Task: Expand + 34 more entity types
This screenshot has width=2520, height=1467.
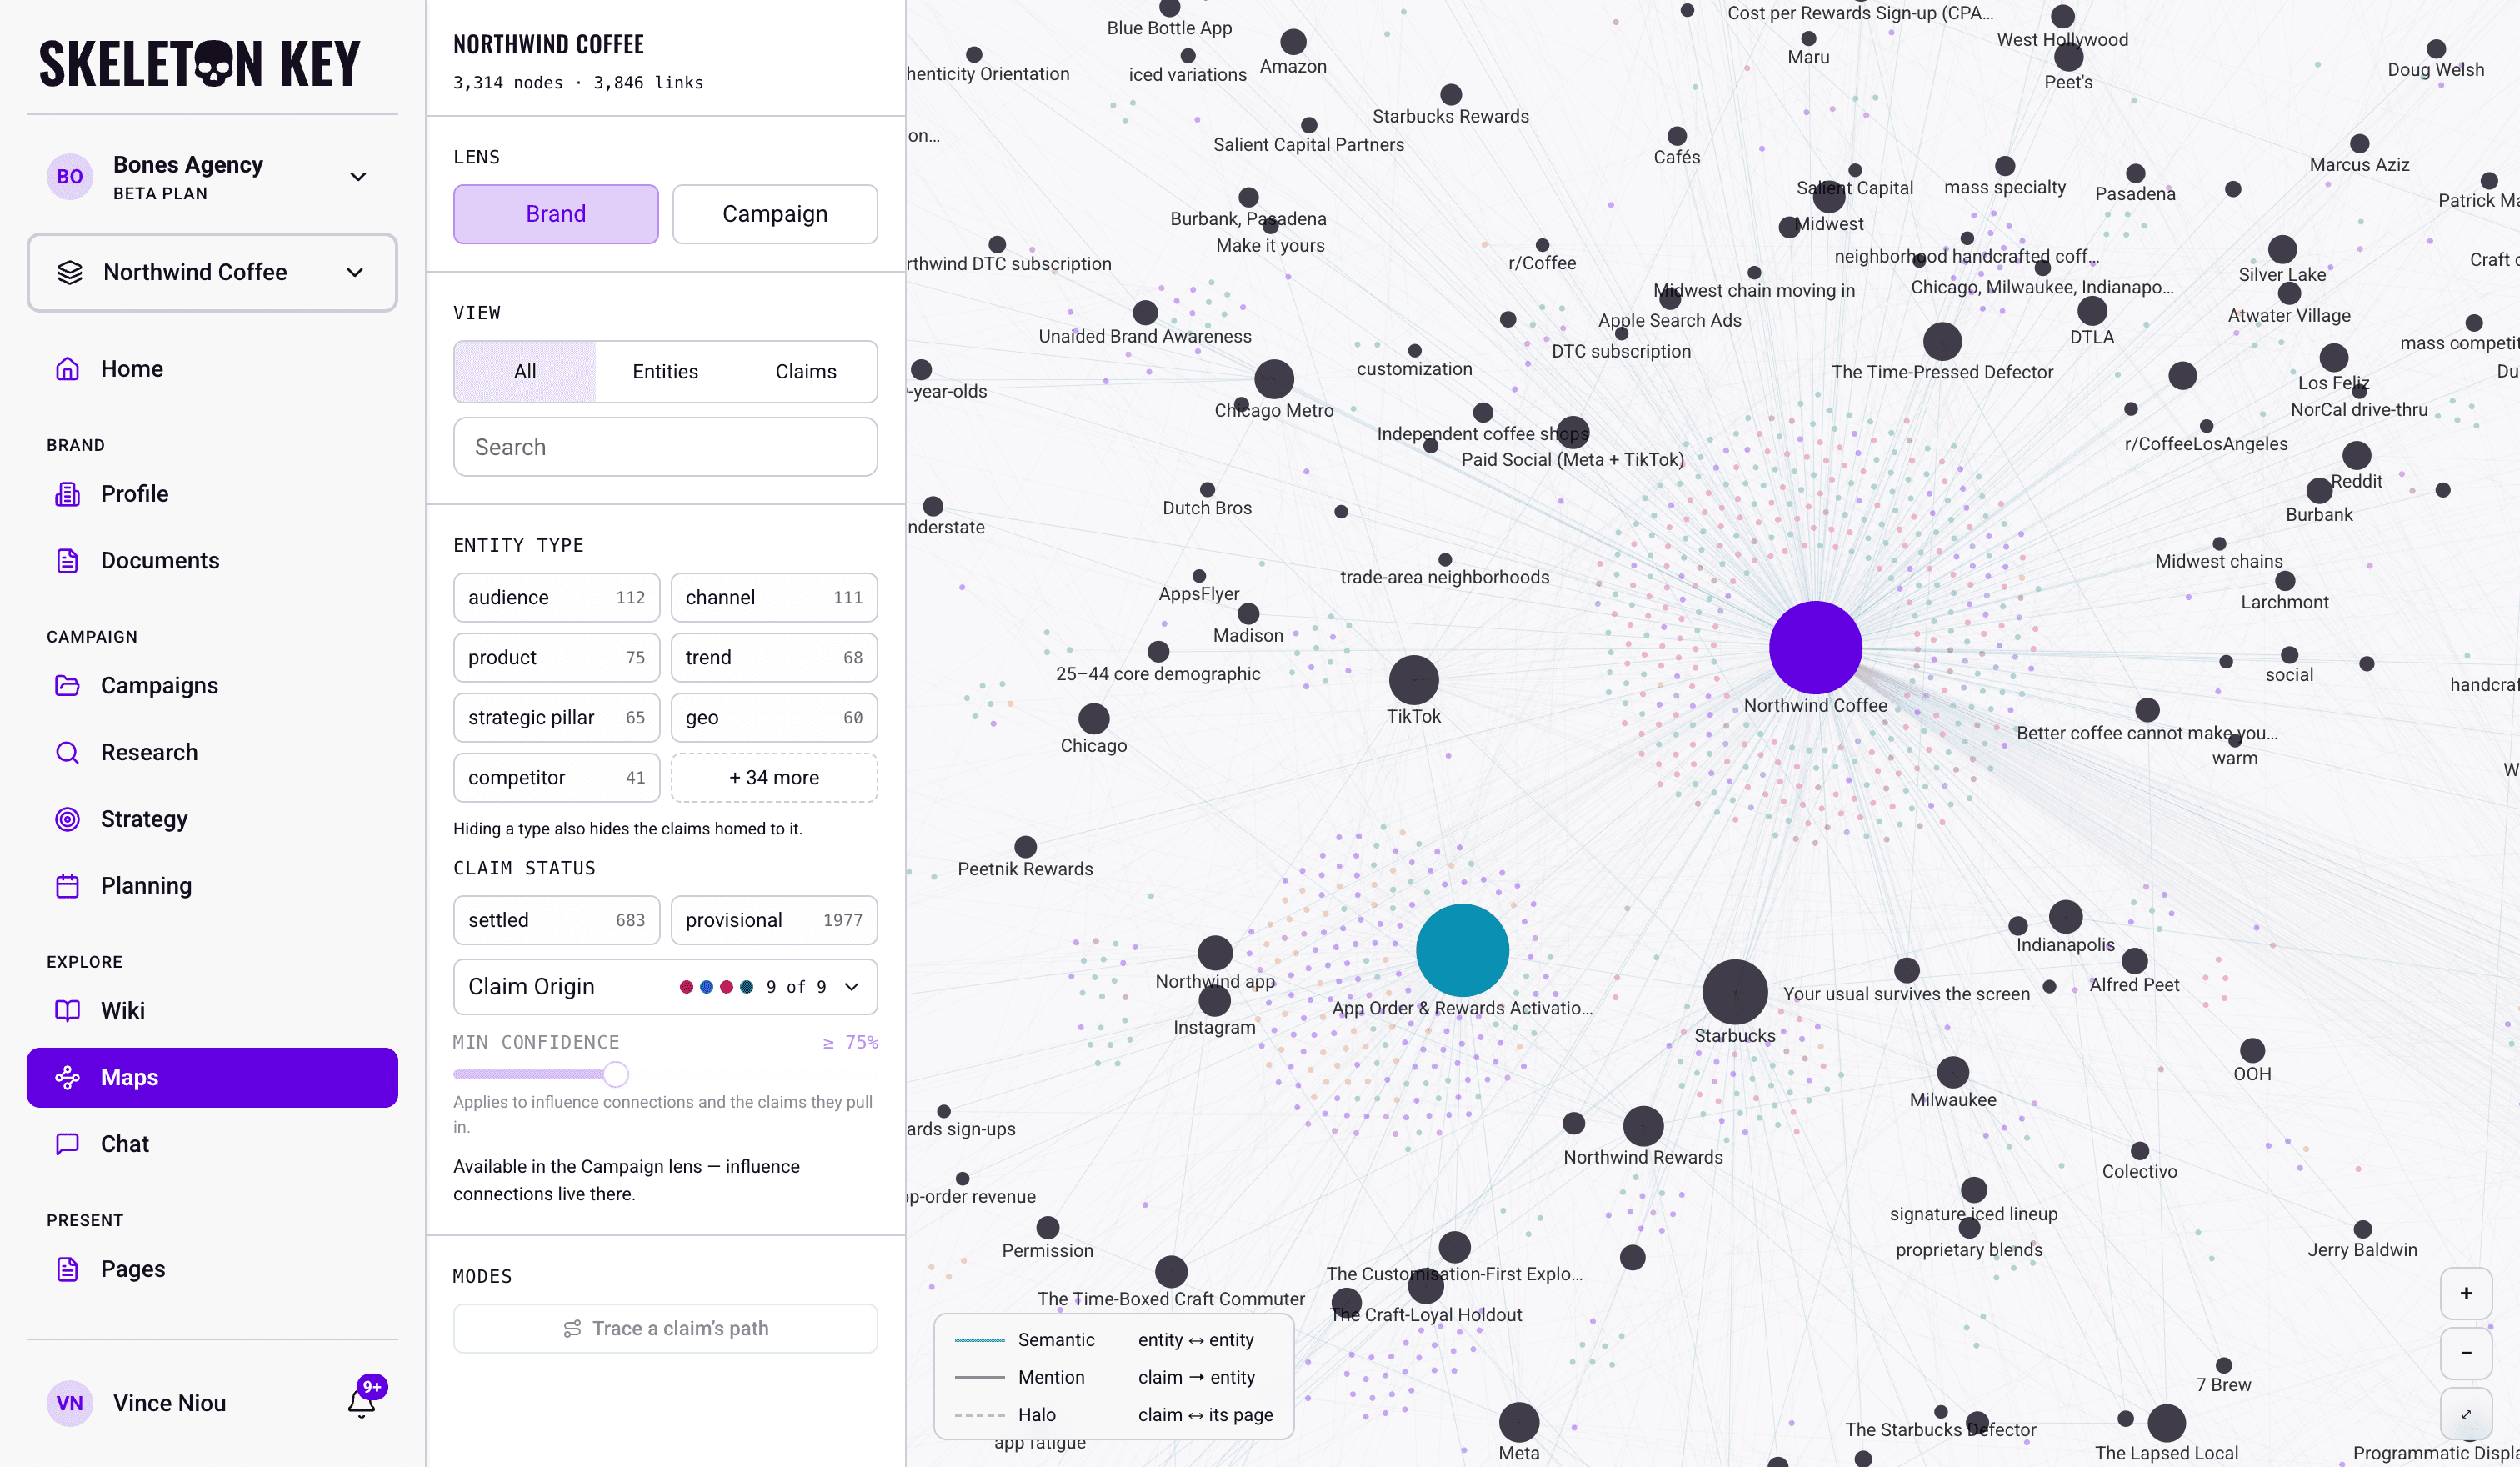Action: click(774, 777)
